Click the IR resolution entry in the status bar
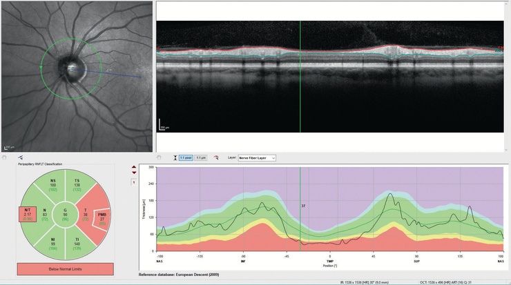 tap(365, 282)
